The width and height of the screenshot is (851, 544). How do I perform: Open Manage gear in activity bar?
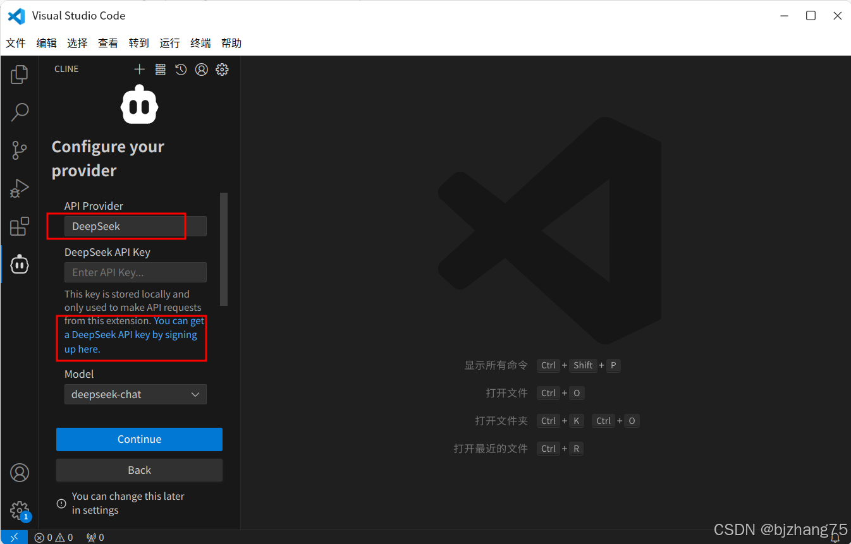[x=20, y=510]
